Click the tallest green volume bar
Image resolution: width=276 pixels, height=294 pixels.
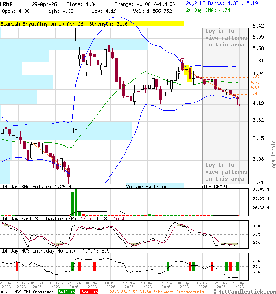coord(73,202)
